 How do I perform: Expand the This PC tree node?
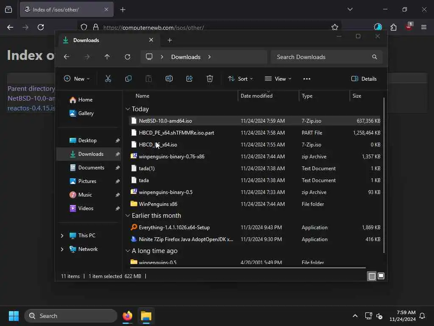coord(62,235)
